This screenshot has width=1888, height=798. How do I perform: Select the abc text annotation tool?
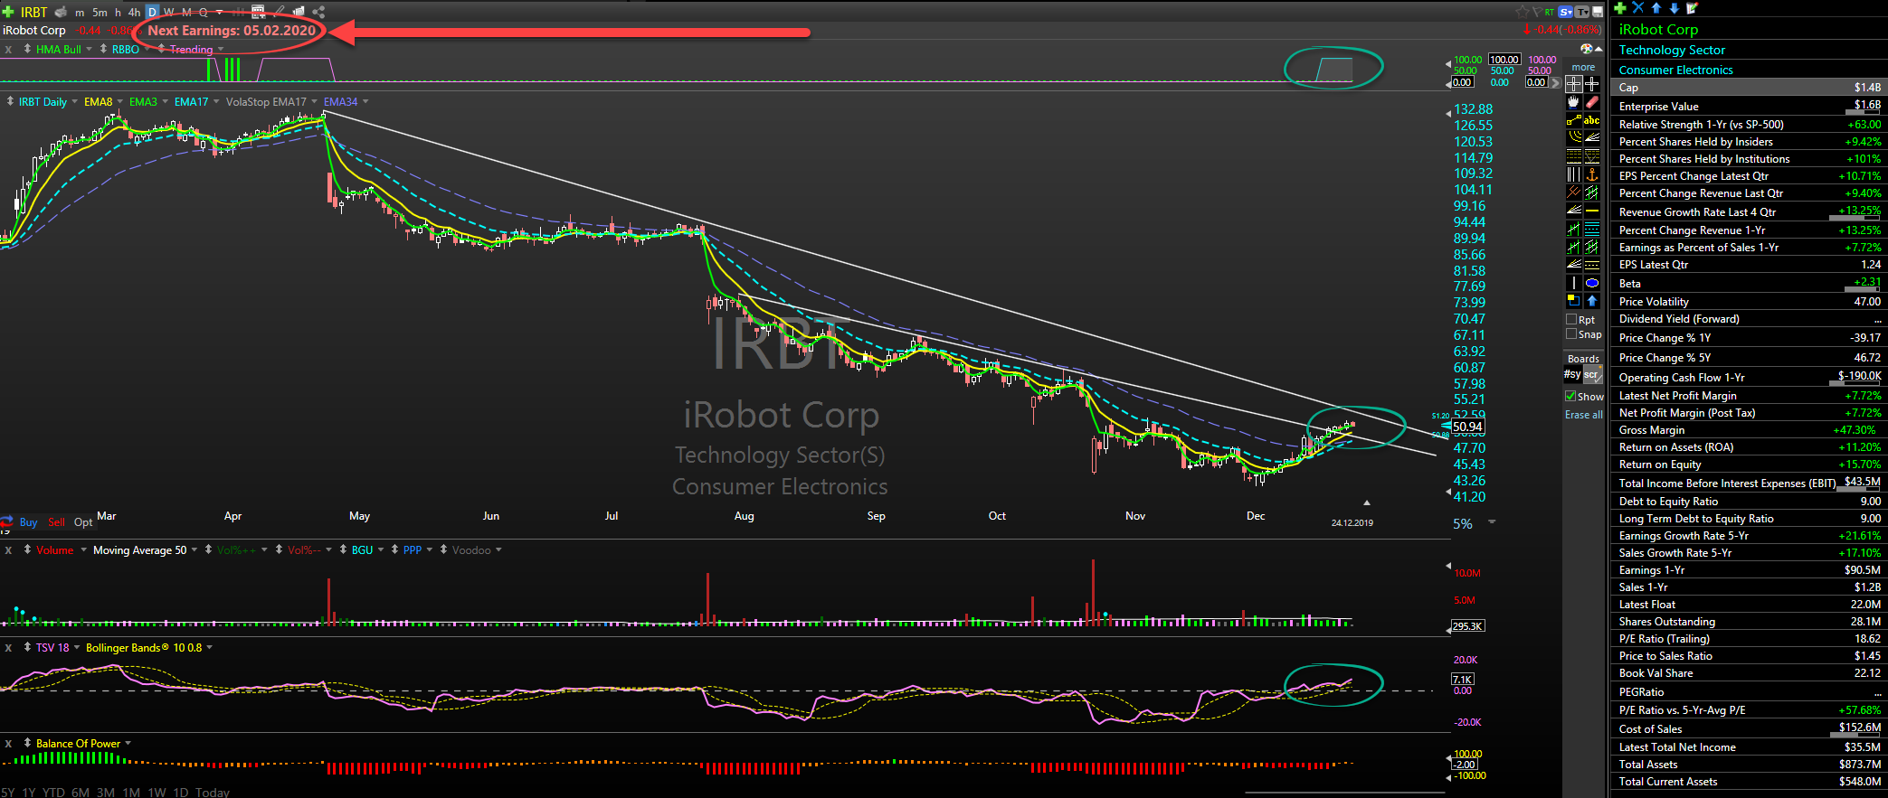tap(1592, 120)
